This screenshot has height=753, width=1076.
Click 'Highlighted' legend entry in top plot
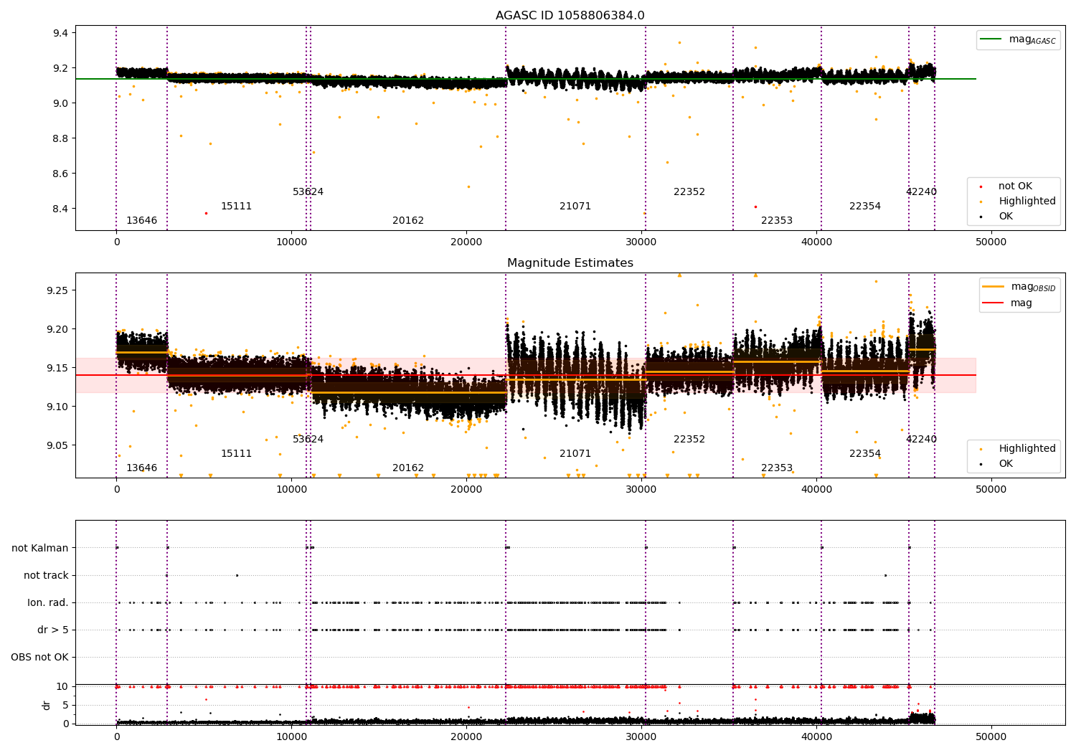(1027, 201)
